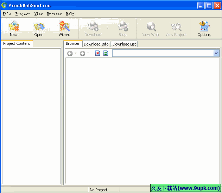The width and height of the screenshot is (222, 193).
Task: Minimize the FreshWebSuction window
Action: (201, 6)
